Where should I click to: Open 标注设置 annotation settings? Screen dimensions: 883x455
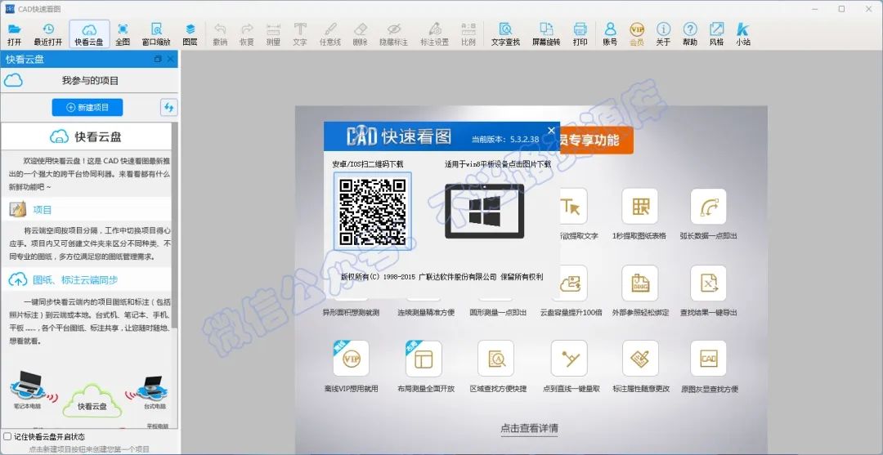pos(434,34)
